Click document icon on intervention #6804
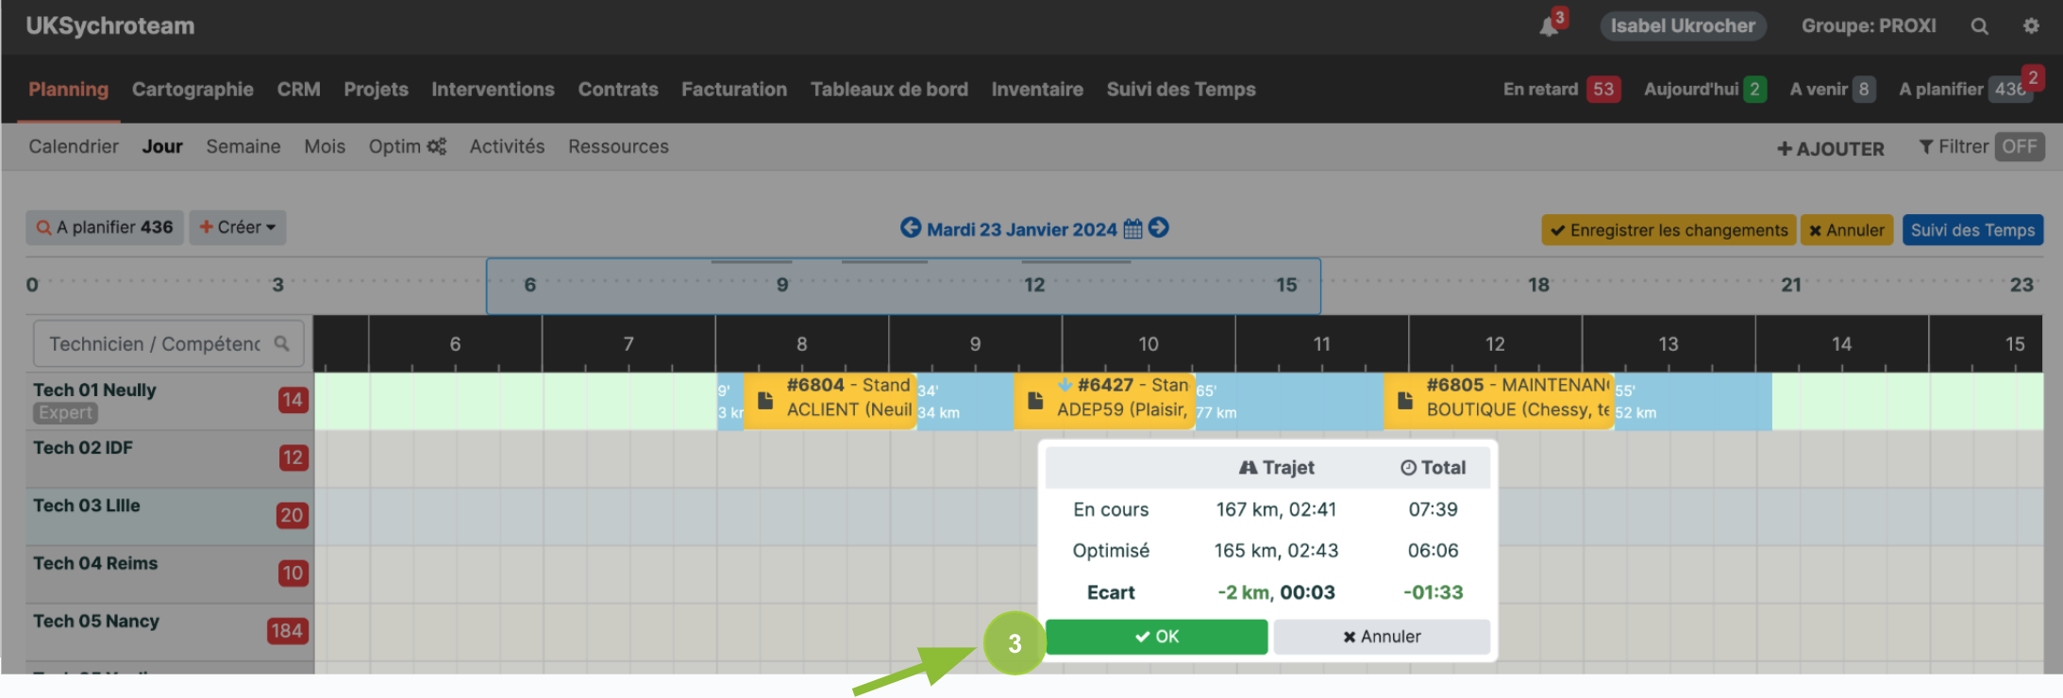Screen dimensions: 2063x698 point(765,401)
